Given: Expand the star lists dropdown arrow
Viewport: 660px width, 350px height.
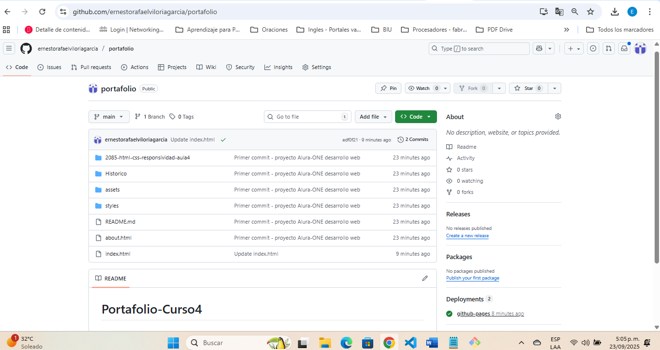Looking at the screenshot, I should (555, 88).
